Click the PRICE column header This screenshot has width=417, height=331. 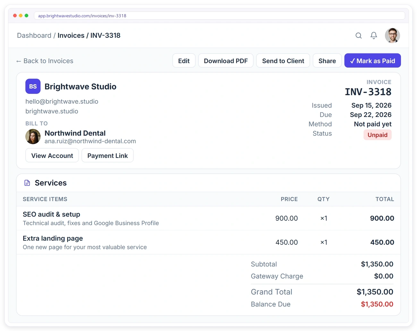coord(289,199)
